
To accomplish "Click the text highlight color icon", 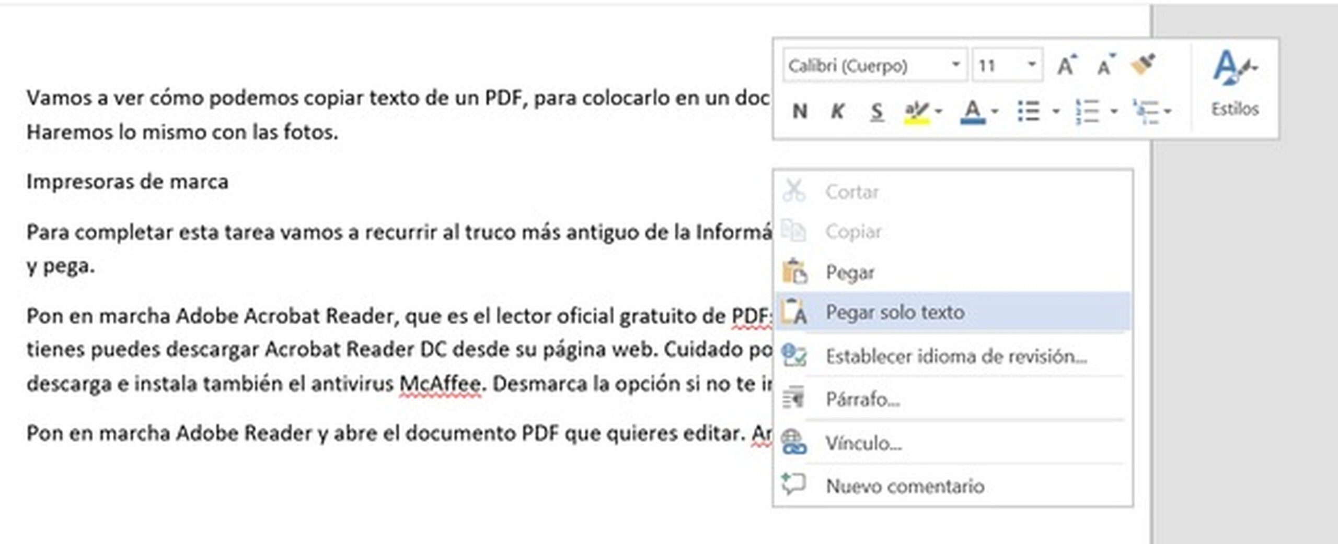I will (x=916, y=111).
